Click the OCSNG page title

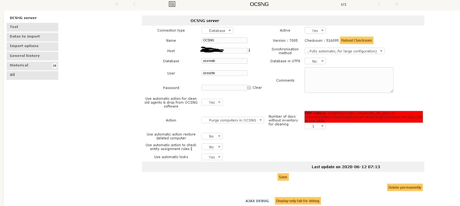(259, 4)
